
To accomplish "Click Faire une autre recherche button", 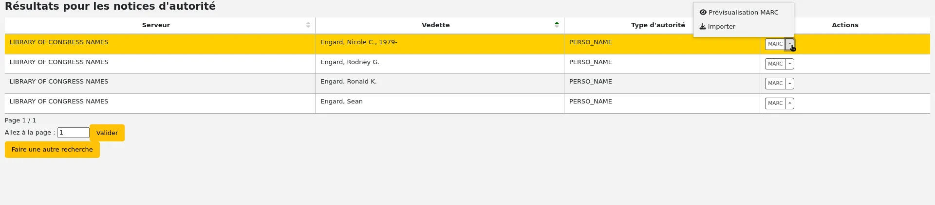I will 52,150.
